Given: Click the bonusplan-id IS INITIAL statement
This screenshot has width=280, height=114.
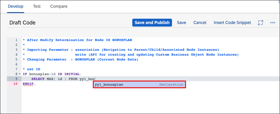Looking at the screenshot, I should [52, 74].
